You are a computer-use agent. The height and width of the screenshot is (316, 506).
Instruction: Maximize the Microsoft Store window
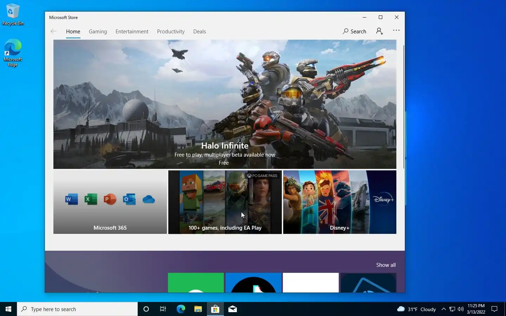381,17
